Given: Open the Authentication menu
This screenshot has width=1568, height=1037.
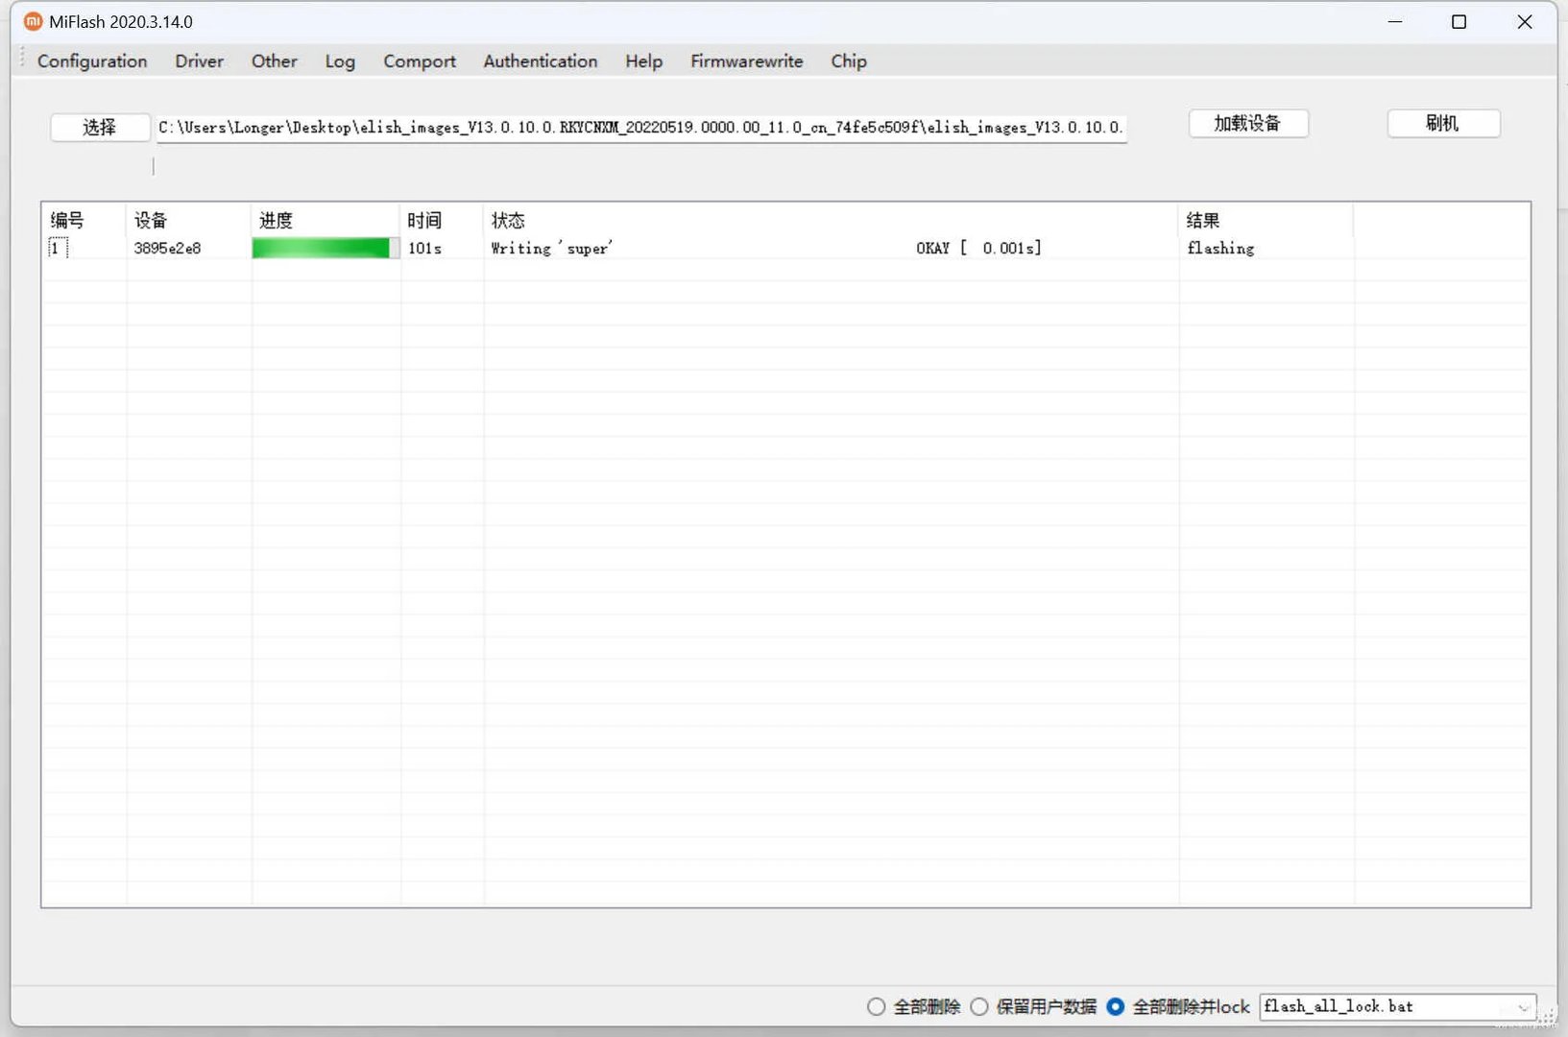Looking at the screenshot, I should [540, 61].
